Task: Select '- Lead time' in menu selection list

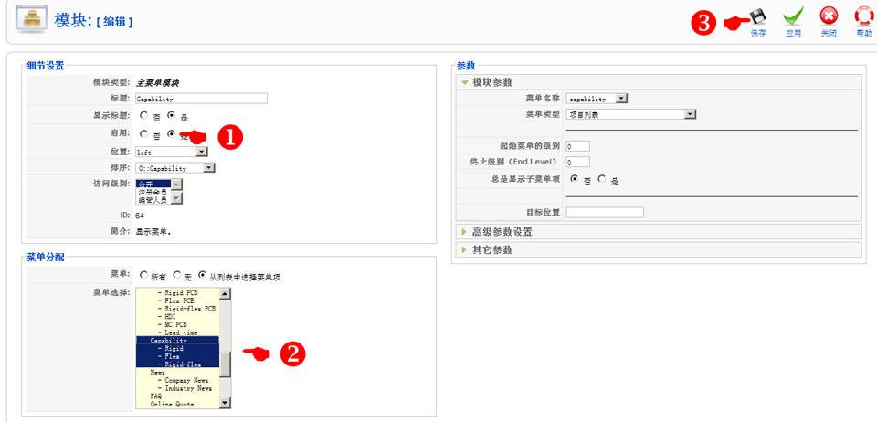Action: point(177,332)
